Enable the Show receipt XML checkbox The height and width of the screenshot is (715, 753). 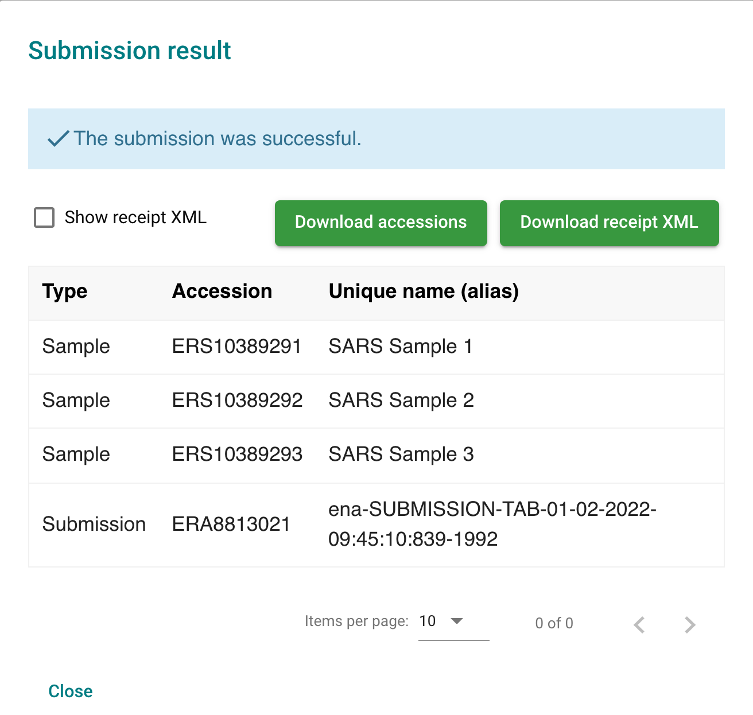(44, 218)
